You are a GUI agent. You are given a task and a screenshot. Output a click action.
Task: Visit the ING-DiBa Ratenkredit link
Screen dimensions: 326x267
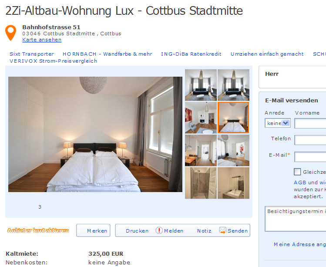coord(191,54)
